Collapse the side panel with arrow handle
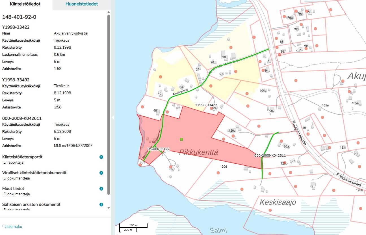 (113, 117)
